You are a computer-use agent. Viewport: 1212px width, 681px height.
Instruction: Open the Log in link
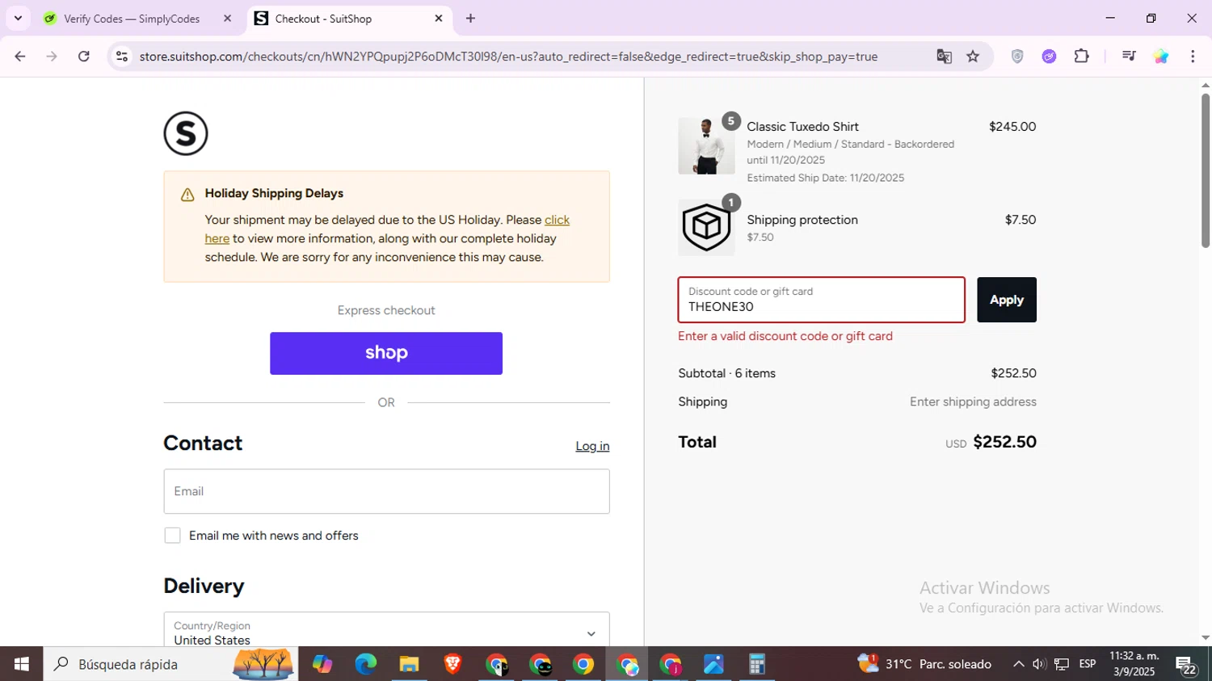tap(592, 446)
